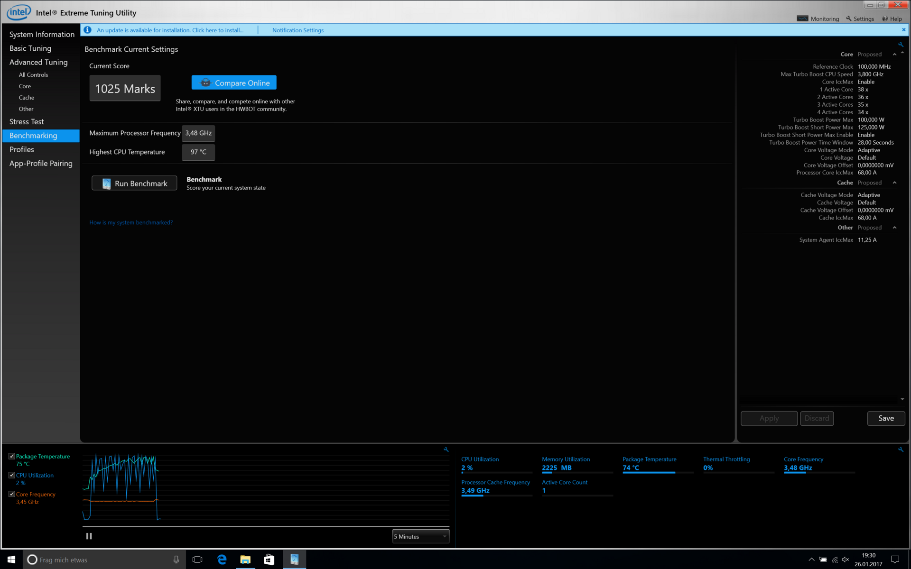The image size is (911, 569).
Task: Toggle CPU Utilization graph checkbox
Action: click(12, 475)
